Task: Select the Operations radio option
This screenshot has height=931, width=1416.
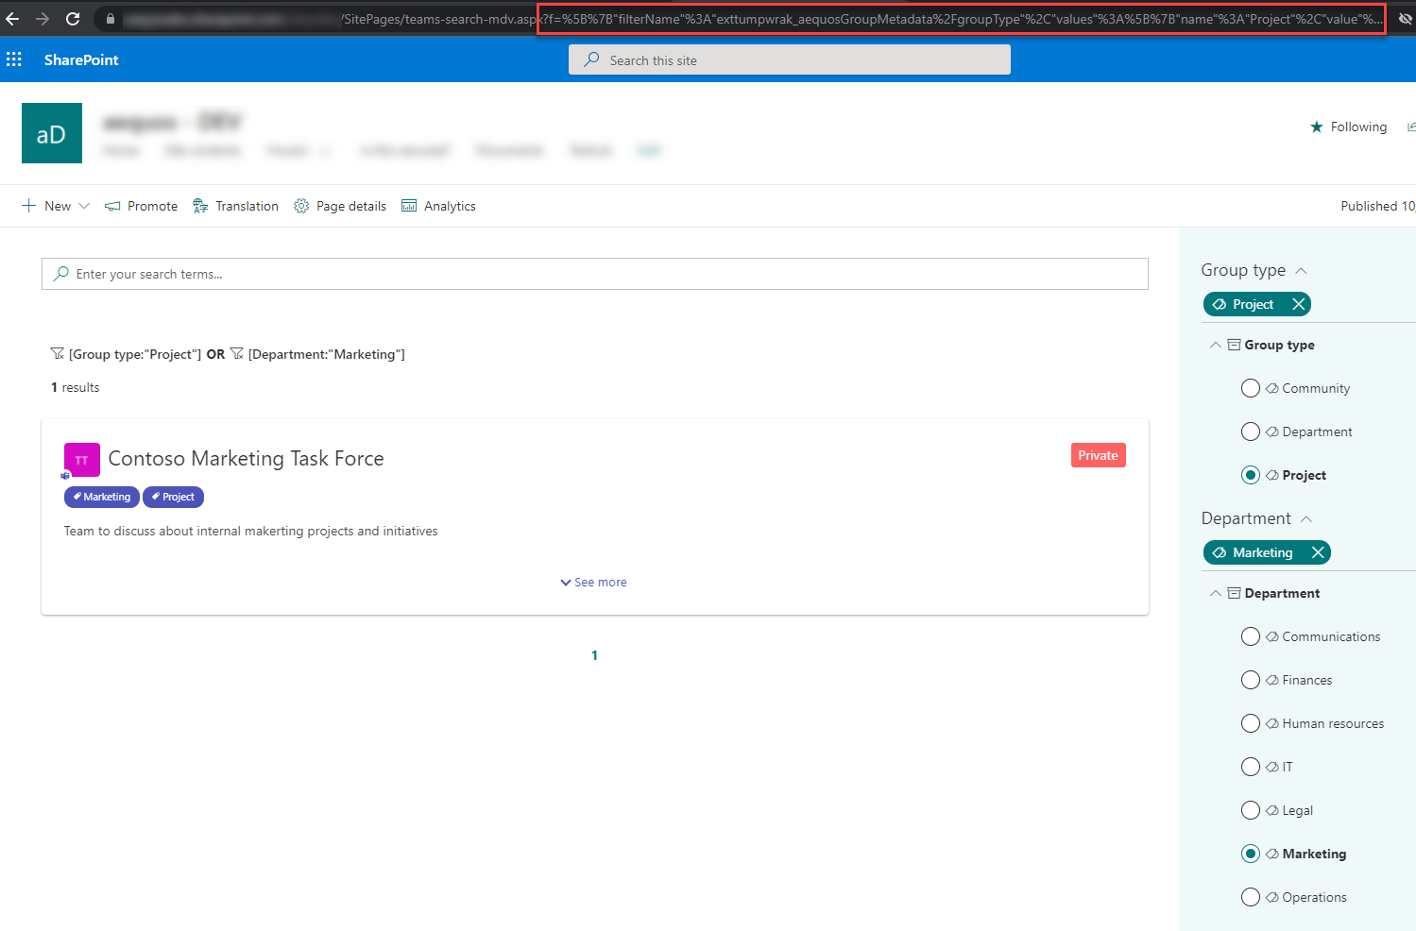Action: [1251, 897]
